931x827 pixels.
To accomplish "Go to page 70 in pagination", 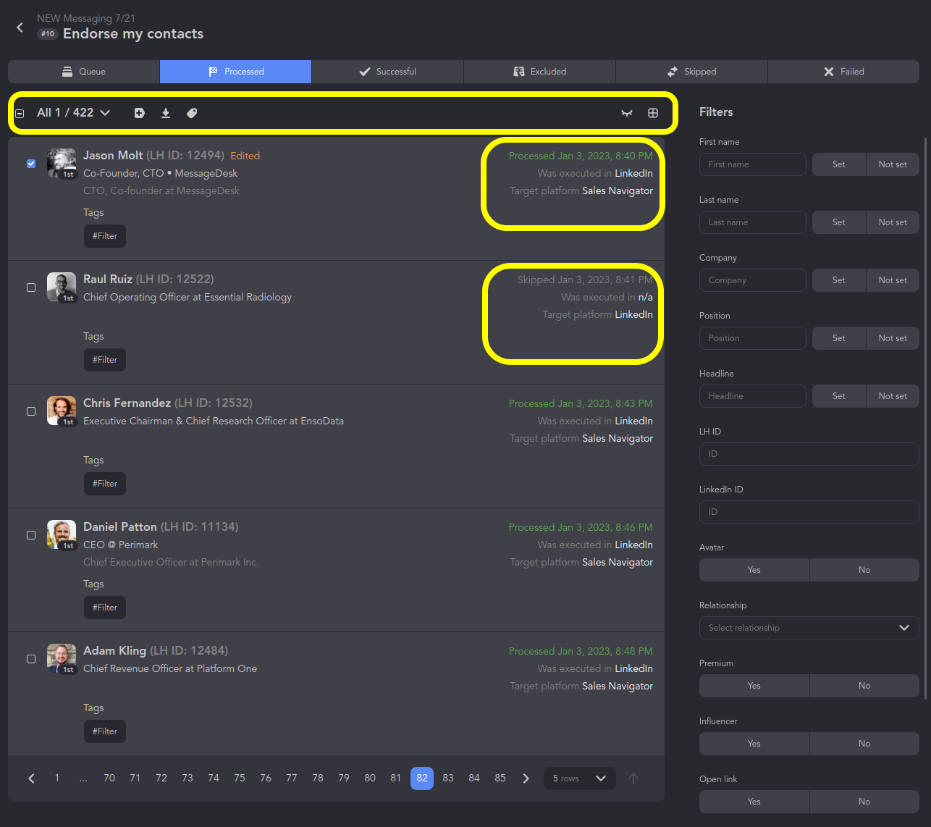I will (109, 778).
